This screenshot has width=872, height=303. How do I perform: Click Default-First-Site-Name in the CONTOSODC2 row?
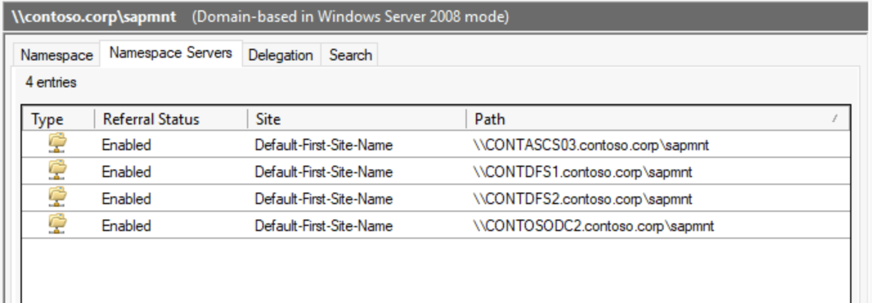coord(323,227)
